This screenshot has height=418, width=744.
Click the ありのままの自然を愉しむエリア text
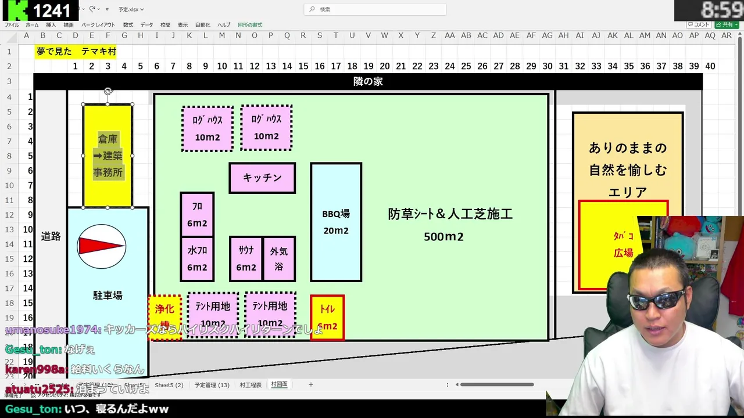[x=628, y=170]
